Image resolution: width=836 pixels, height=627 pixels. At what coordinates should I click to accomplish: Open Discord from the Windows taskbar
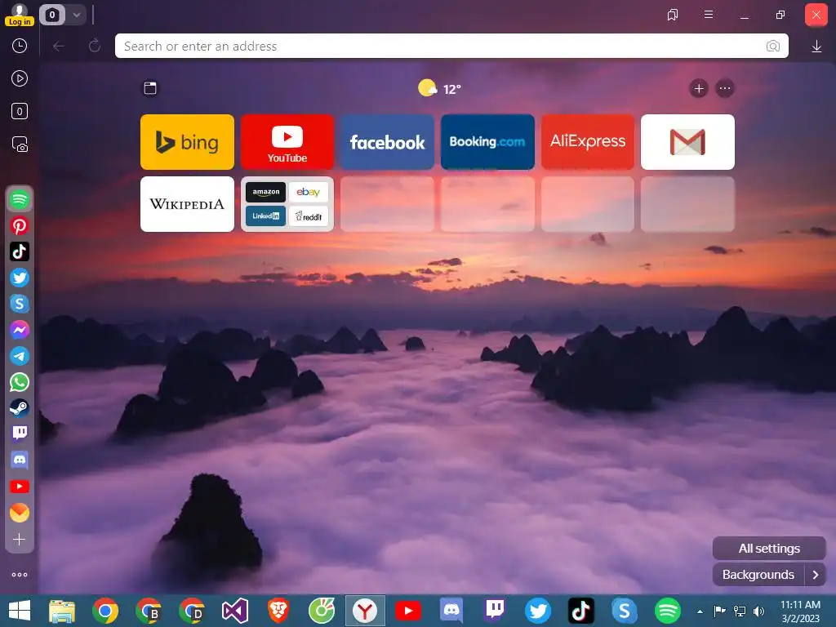(451, 611)
